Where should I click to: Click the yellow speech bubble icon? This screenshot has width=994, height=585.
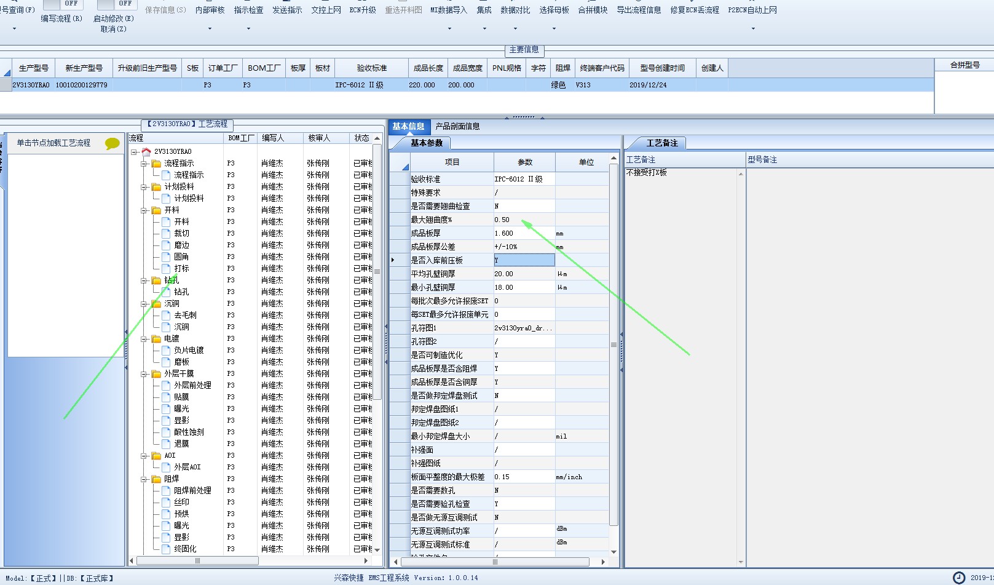[112, 143]
